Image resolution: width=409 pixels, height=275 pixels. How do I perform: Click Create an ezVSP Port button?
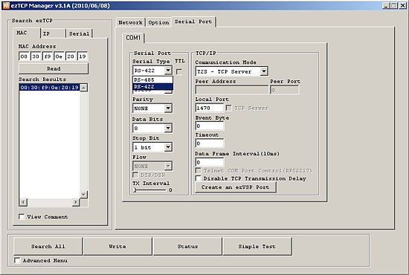point(235,187)
